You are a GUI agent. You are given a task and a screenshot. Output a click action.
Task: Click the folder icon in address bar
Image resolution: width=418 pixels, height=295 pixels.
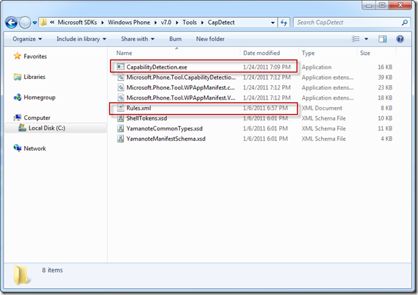(x=44, y=23)
